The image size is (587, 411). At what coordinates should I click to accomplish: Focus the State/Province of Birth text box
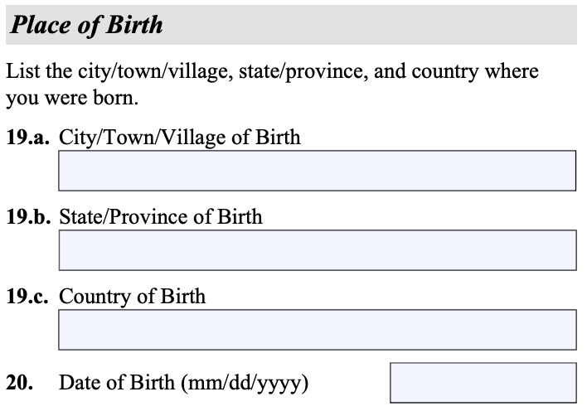[317, 250]
